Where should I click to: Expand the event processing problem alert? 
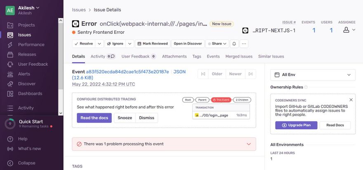click(249, 144)
